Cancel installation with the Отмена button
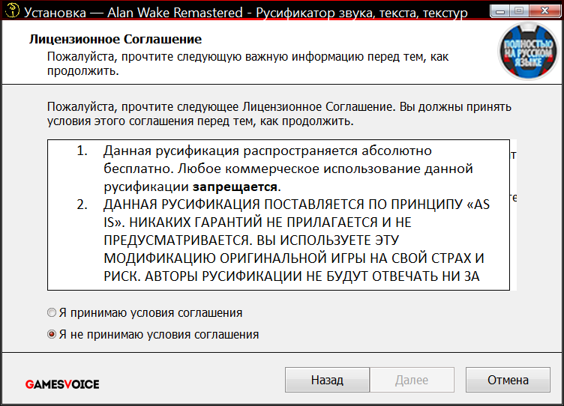This screenshot has height=406, width=564. coord(508,380)
